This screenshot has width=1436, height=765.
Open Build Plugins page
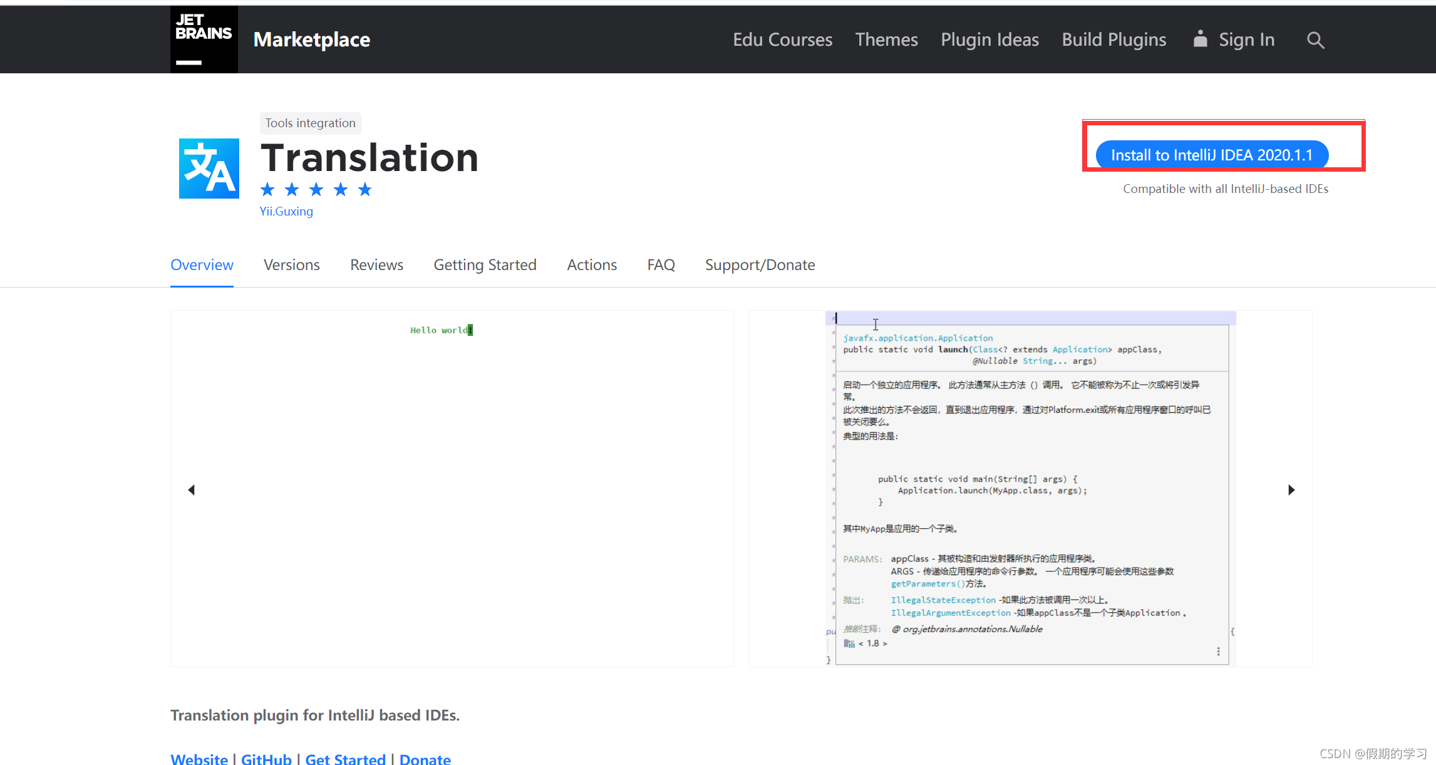[x=1114, y=39]
